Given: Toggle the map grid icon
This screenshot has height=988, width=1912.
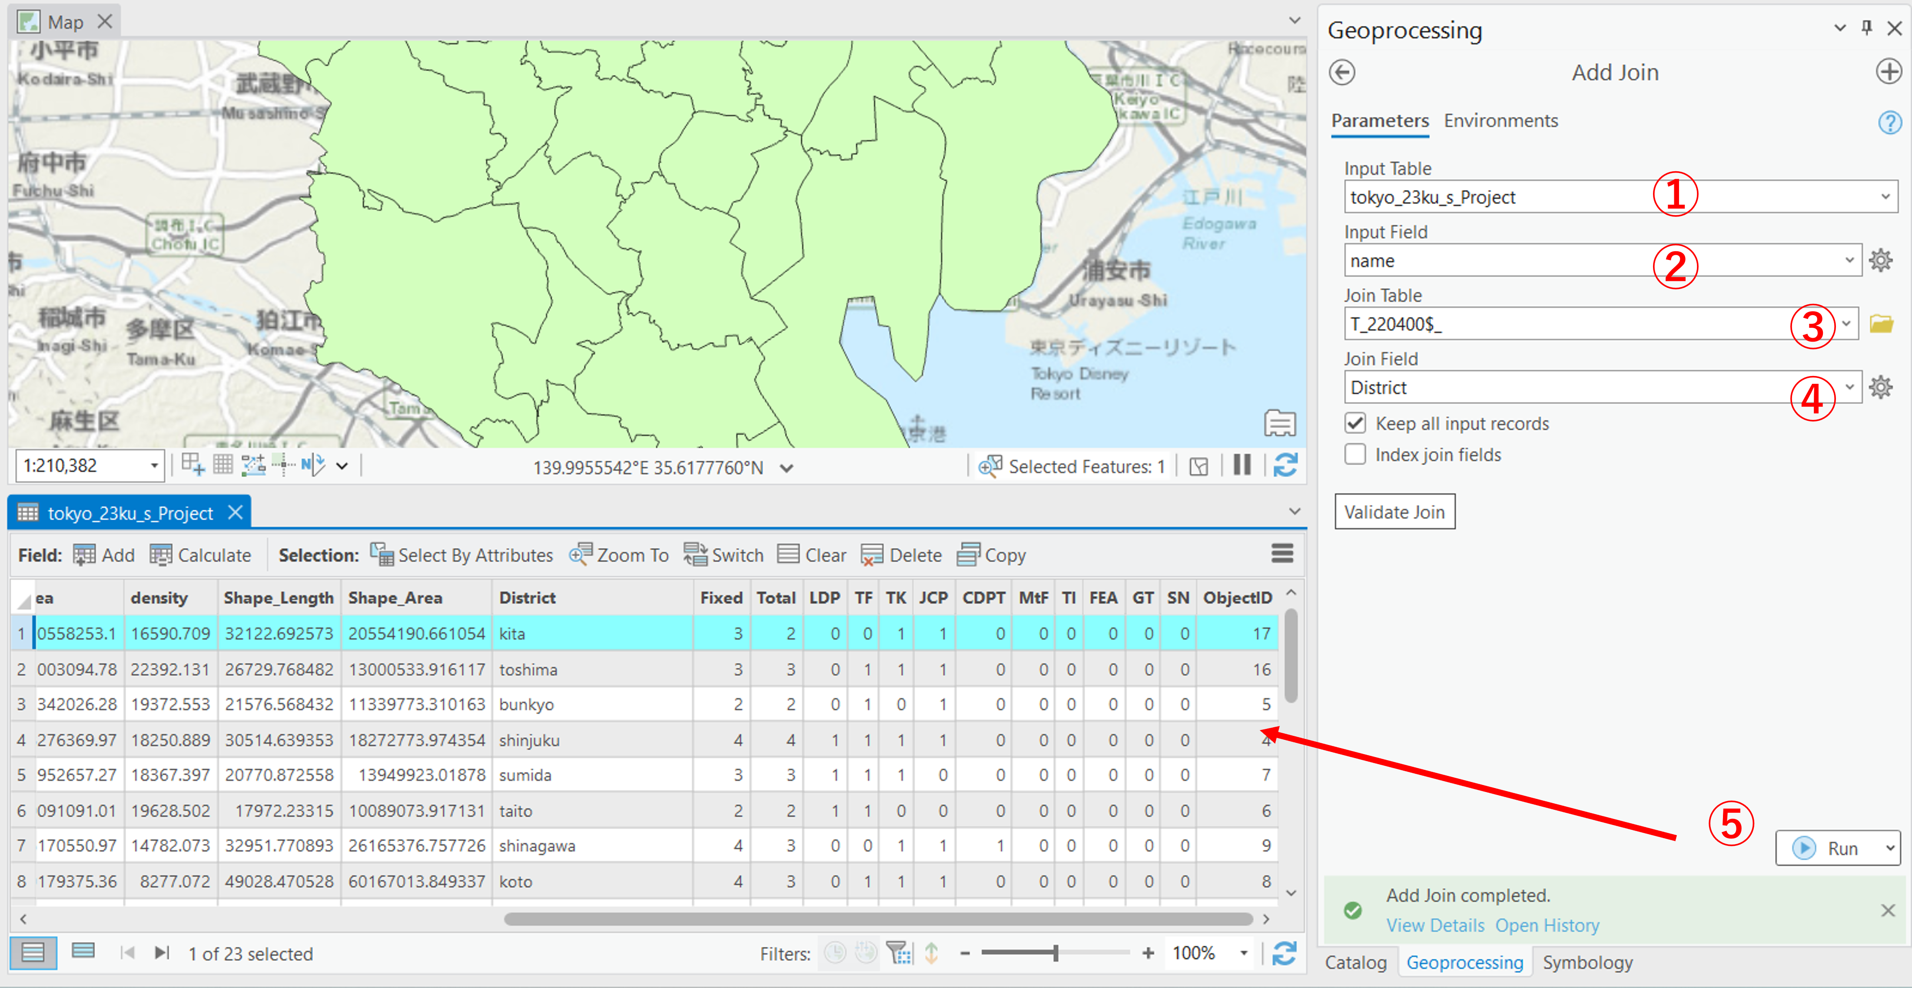Looking at the screenshot, I should [222, 466].
